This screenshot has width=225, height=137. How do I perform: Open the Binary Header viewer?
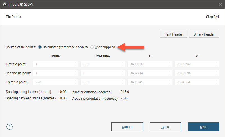[204, 34]
